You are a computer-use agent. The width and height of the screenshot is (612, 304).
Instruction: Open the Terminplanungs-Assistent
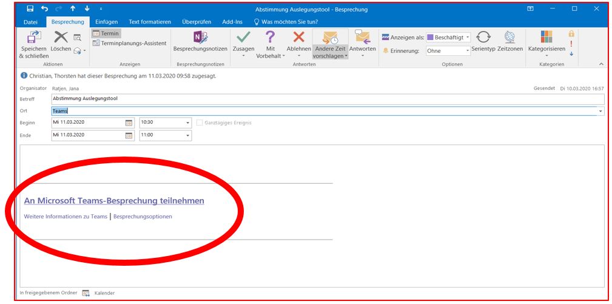pyautogui.click(x=129, y=43)
